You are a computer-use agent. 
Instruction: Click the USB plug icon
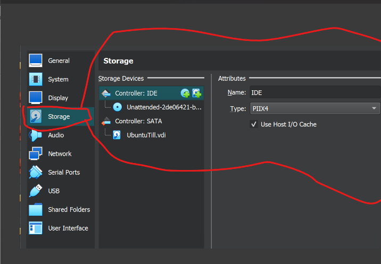(x=36, y=191)
